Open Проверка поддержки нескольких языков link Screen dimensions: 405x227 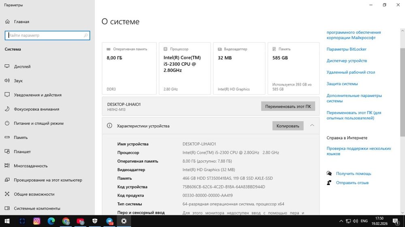click(359, 151)
